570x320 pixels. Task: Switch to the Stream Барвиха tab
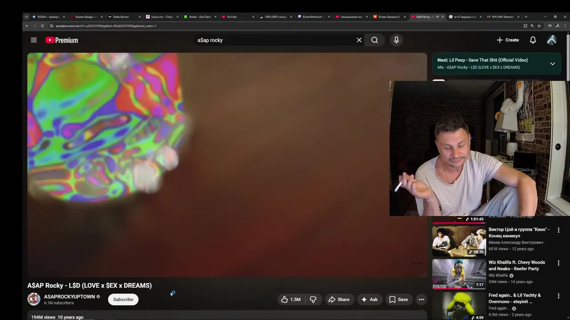coord(389,16)
